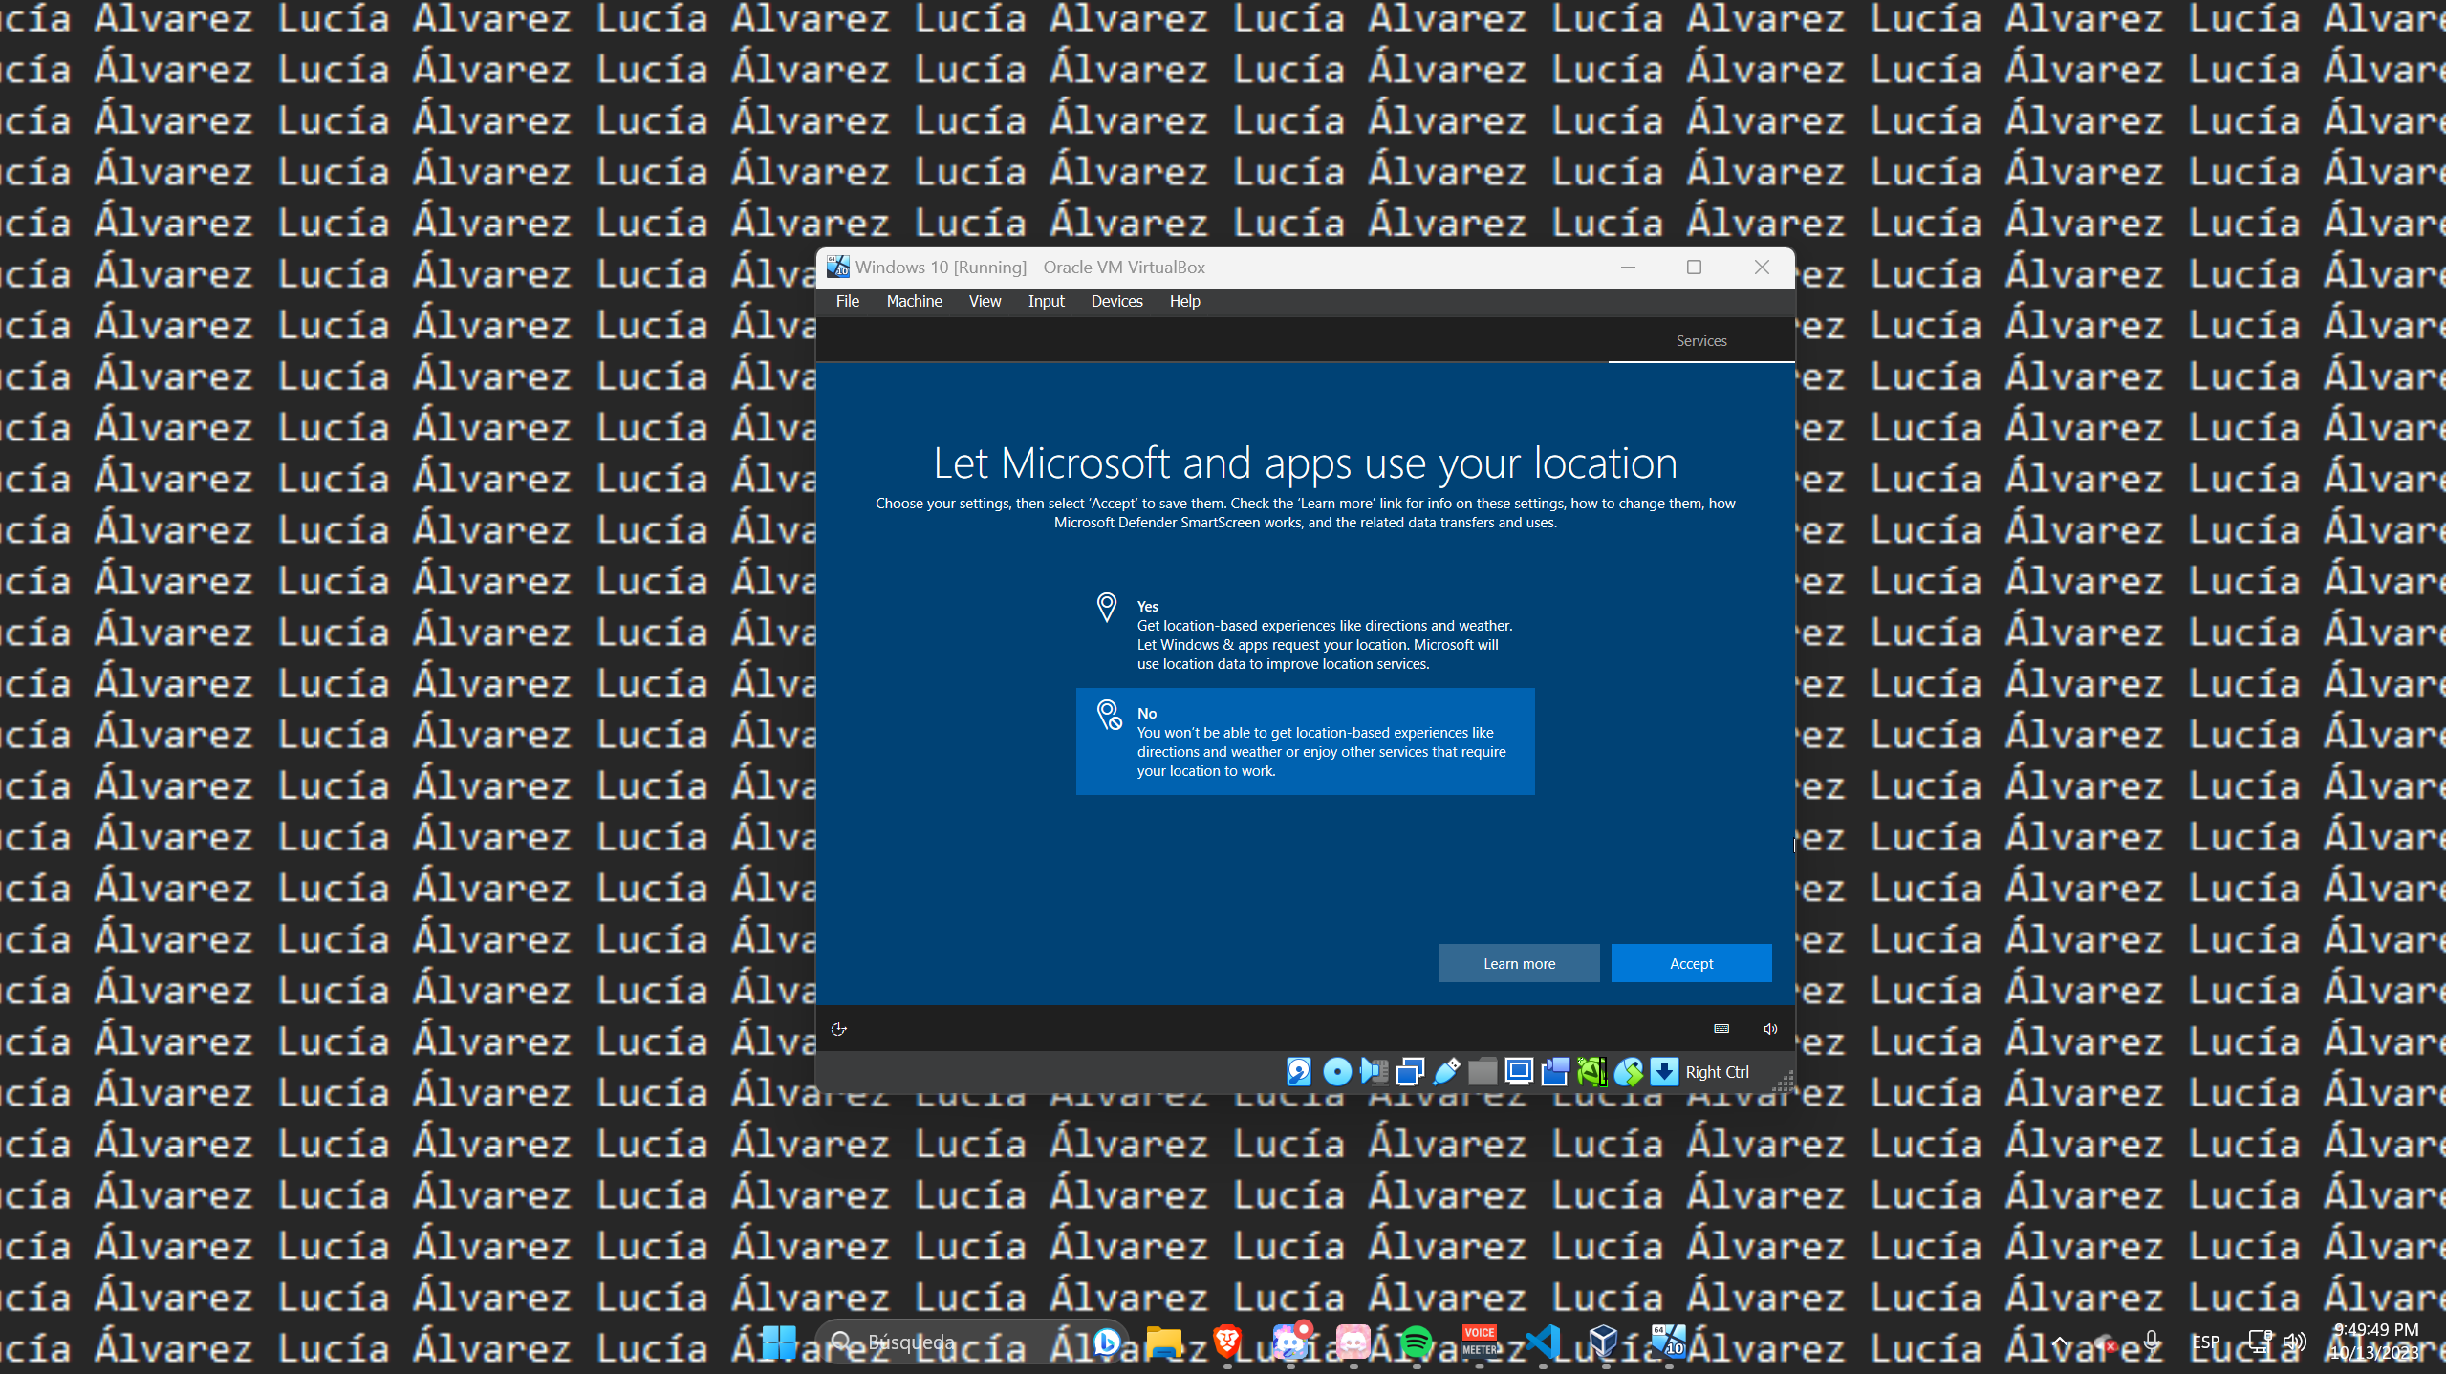Image resolution: width=2446 pixels, height=1374 pixels.
Task: Click the Accept button
Action: pos(1691,963)
